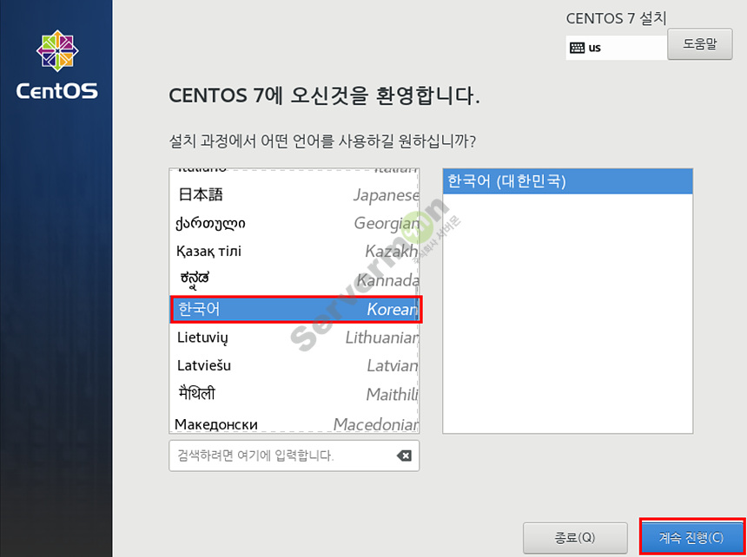The image size is (747, 557).
Task: Select locale 한국어 (대한민국)
Action: click(567, 181)
